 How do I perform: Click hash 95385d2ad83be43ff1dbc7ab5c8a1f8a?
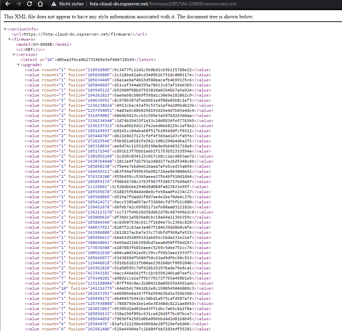pyautogui.click(x=153, y=309)
